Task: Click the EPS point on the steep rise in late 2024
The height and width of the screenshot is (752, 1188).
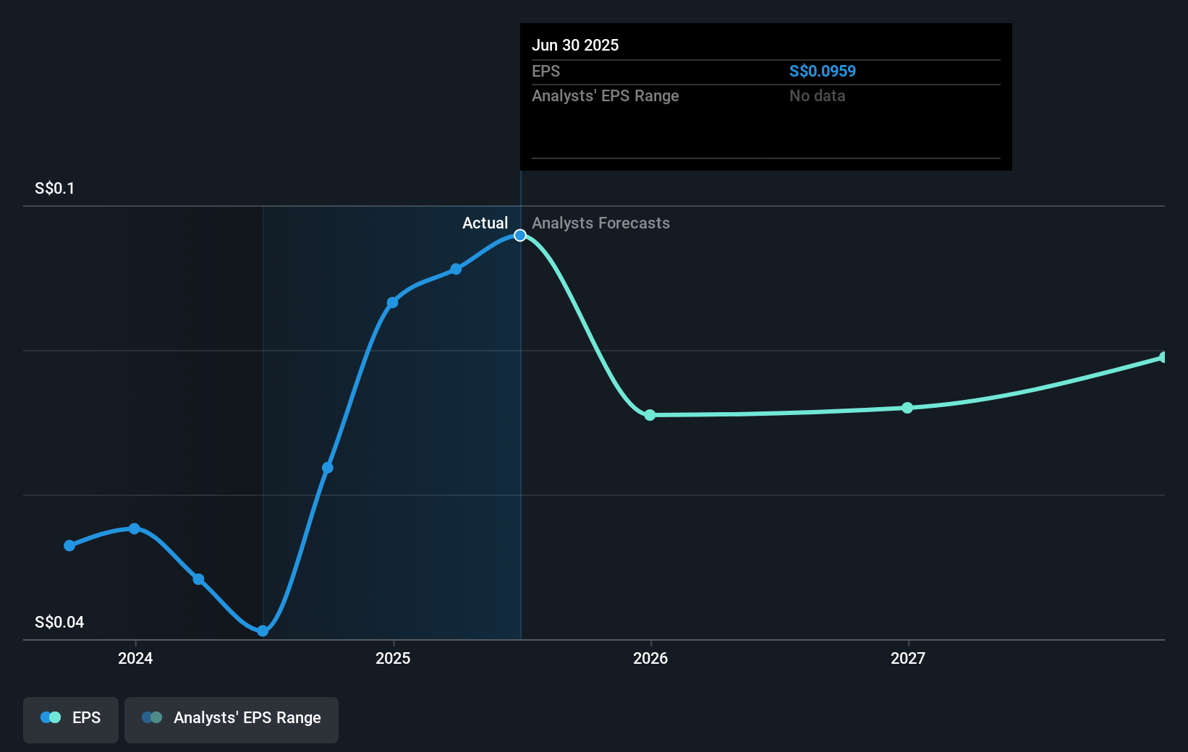Action: click(x=328, y=468)
